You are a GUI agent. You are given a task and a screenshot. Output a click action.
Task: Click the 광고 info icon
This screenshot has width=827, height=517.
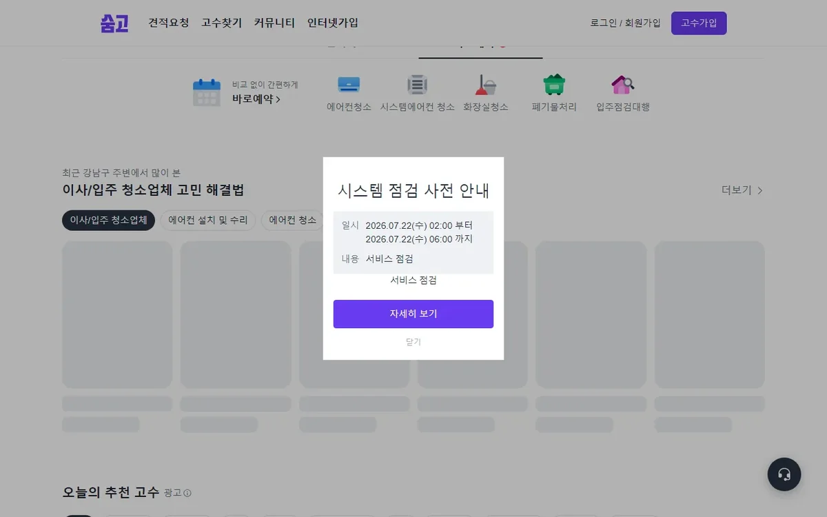point(187,493)
